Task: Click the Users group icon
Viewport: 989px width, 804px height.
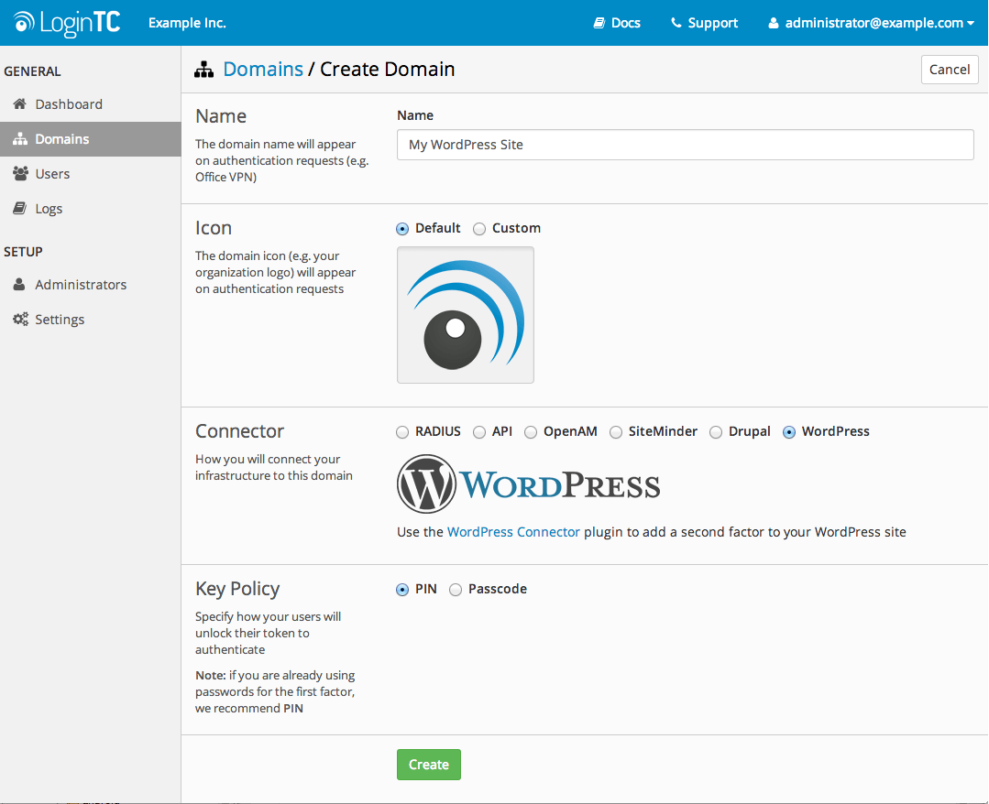Action: click(20, 173)
